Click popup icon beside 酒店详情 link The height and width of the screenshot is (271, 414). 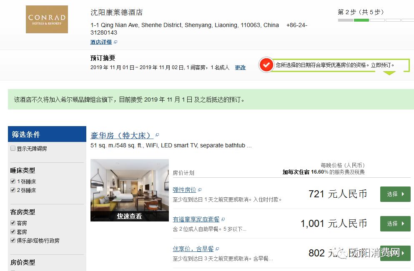[x=115, y=42]
